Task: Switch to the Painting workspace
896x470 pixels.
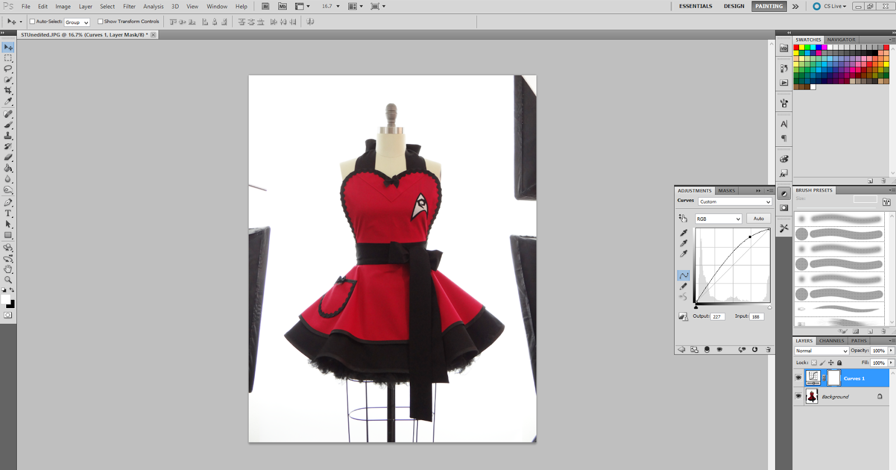Action: (x=769, y=6)
